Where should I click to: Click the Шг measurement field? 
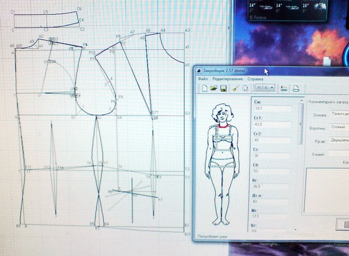[x=269, y=216]
